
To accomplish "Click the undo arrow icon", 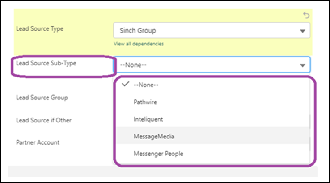I will pyautogui.click(x=306, y=15).
